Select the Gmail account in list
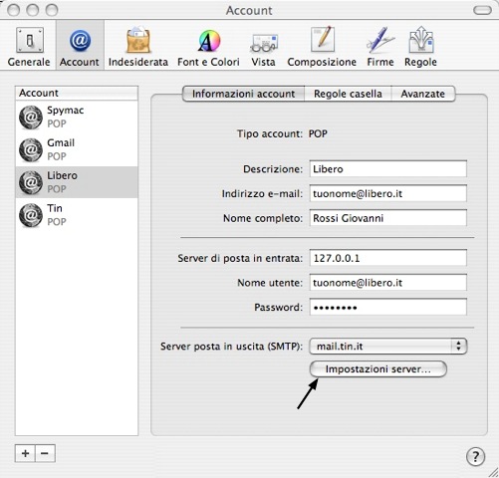Viewport: 499px width, 478px height. pos(77,149)
